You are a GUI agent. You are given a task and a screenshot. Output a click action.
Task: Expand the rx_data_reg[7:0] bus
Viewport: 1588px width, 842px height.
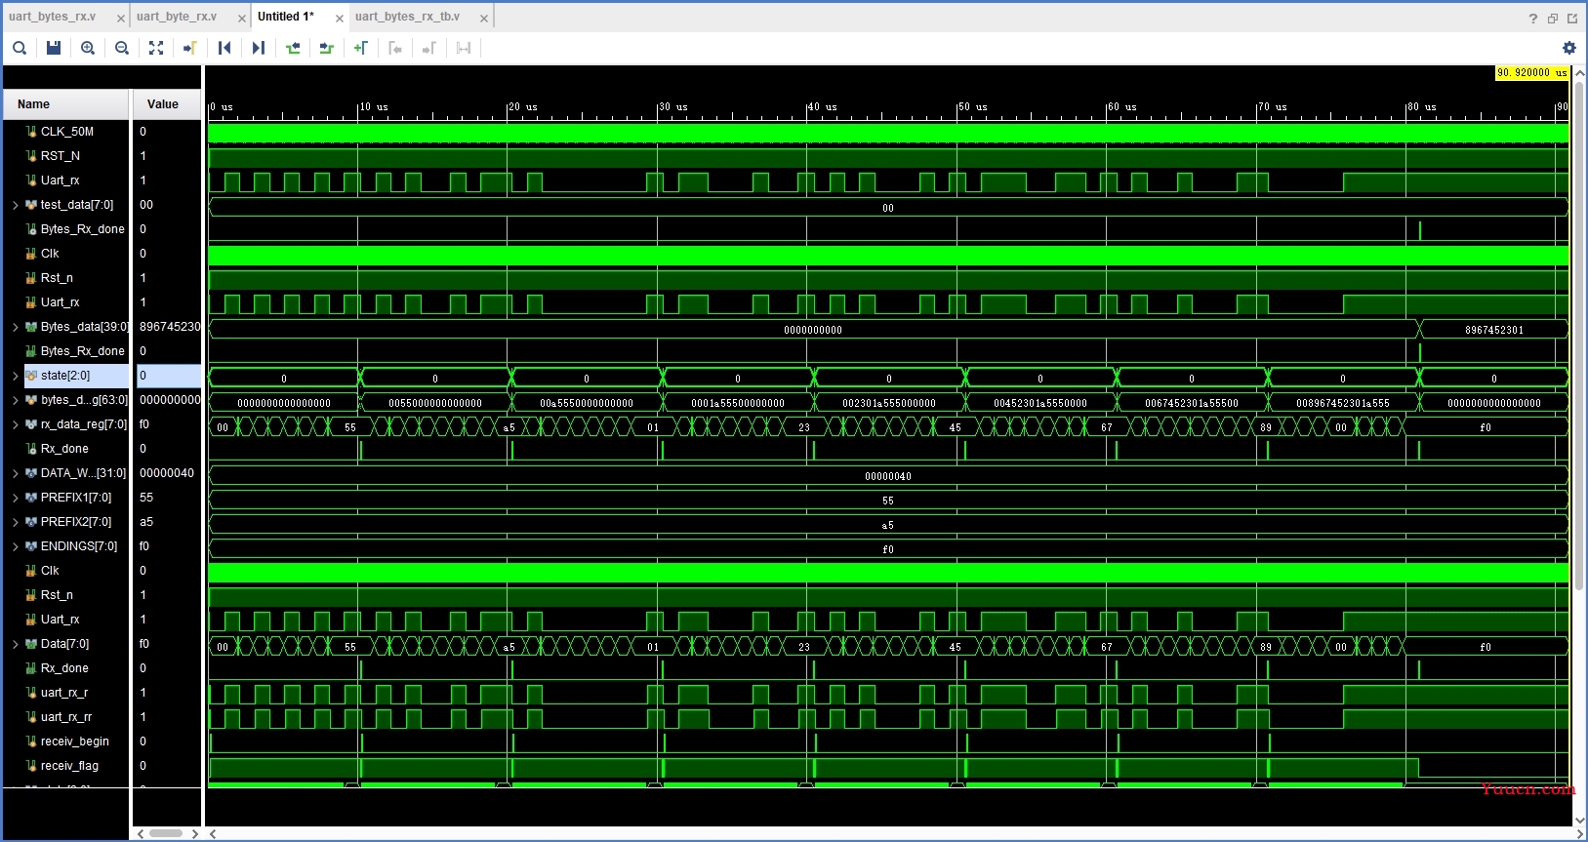point(15,424)
